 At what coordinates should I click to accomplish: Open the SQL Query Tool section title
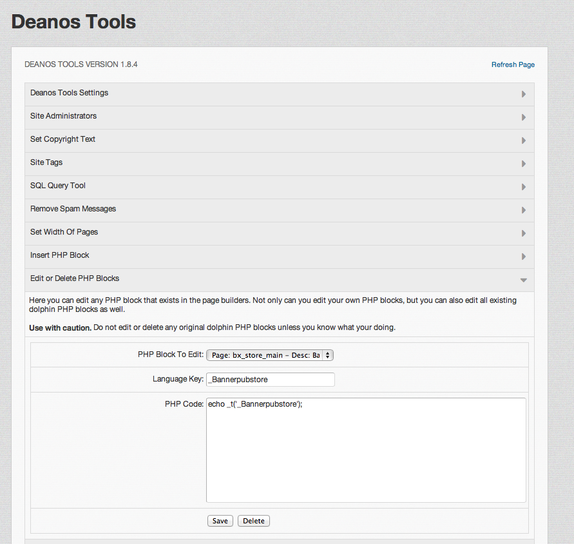pos(58,186)
